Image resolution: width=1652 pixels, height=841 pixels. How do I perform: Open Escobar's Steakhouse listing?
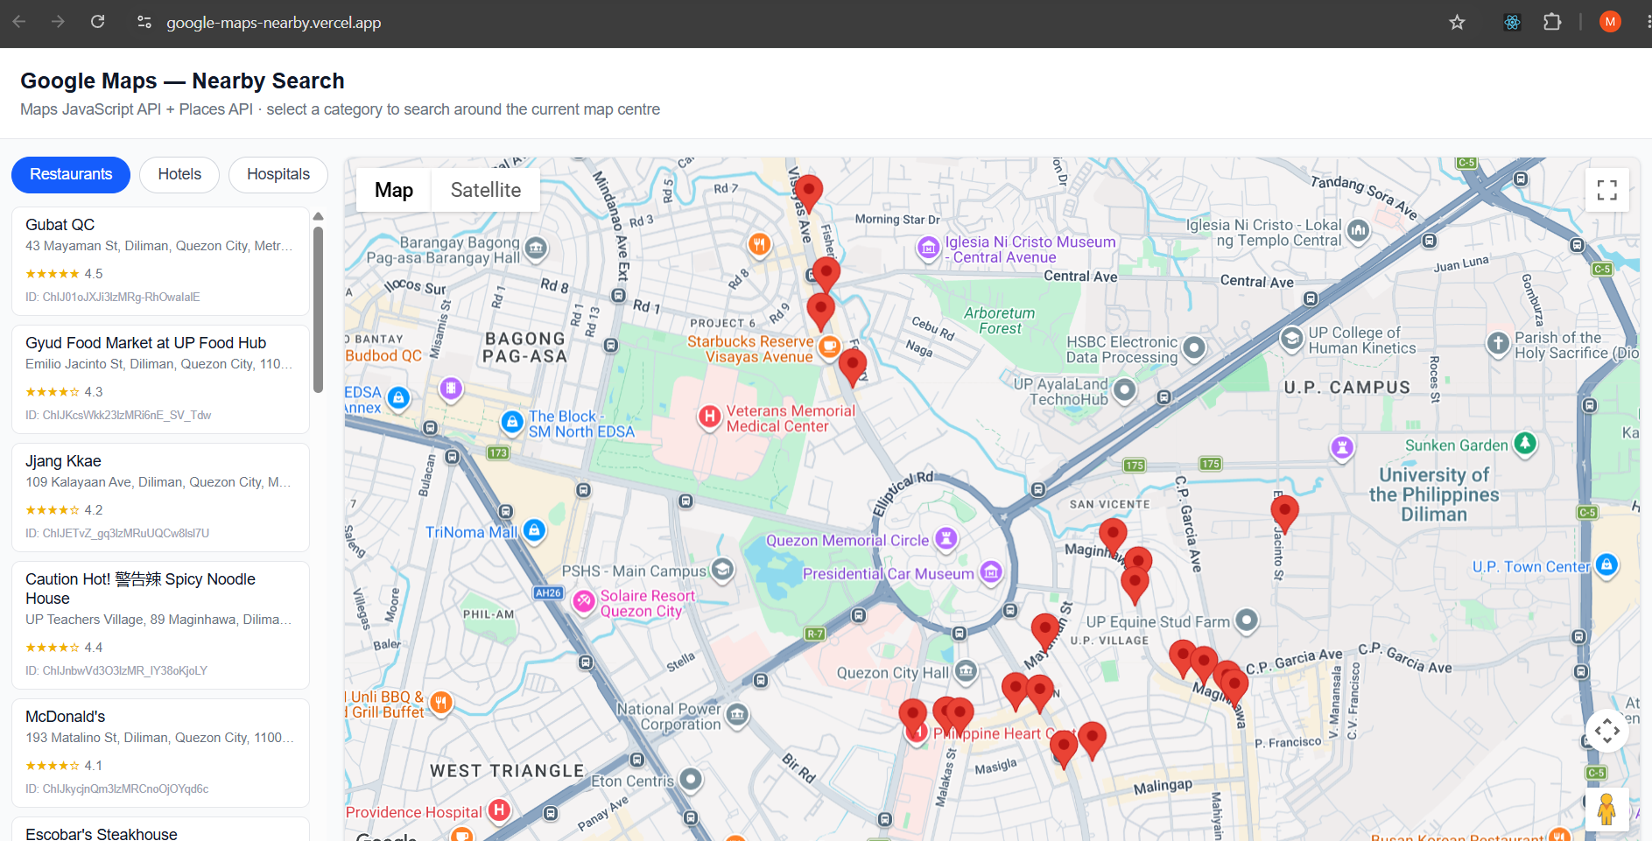tap(160, 831)
